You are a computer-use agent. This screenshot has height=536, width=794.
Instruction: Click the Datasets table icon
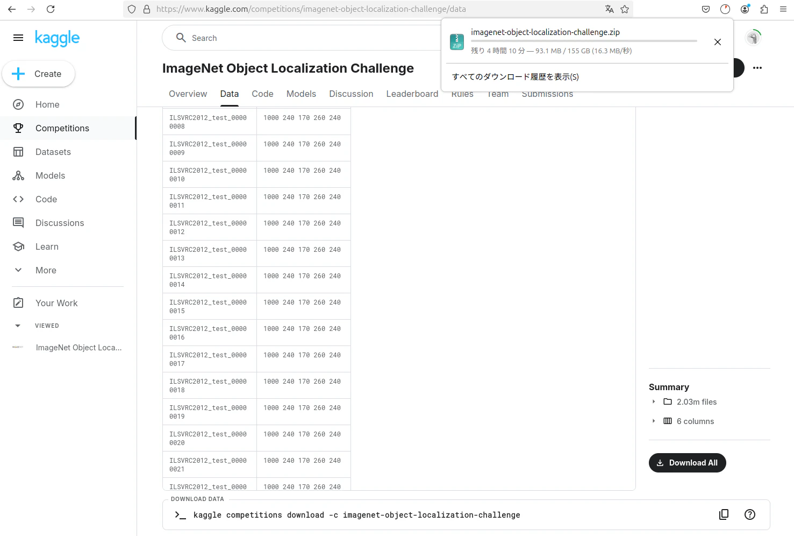point(18,152)
